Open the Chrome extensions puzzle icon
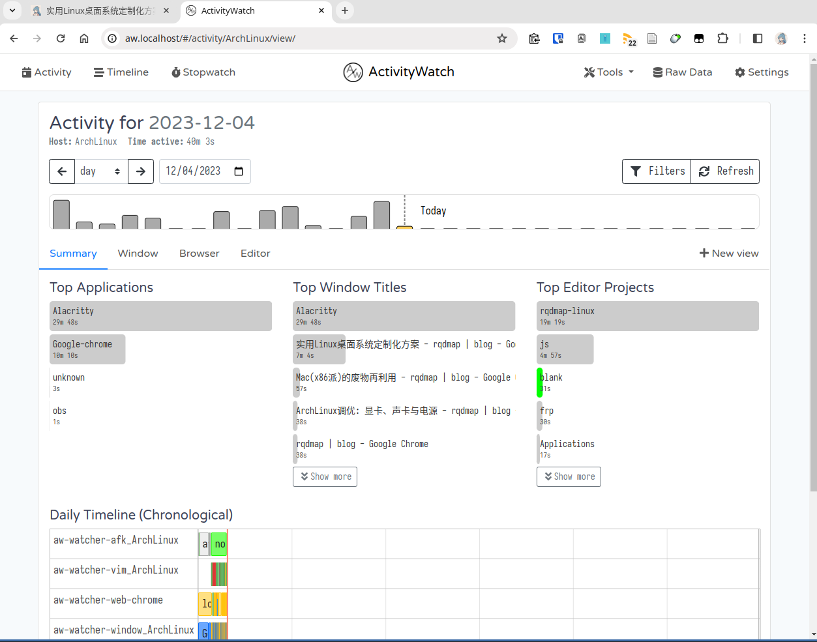 722,38
